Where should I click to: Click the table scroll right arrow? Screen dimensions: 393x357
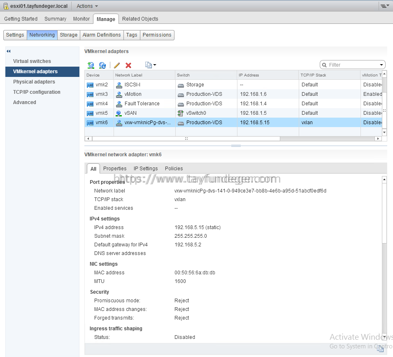tap(378, 139)
